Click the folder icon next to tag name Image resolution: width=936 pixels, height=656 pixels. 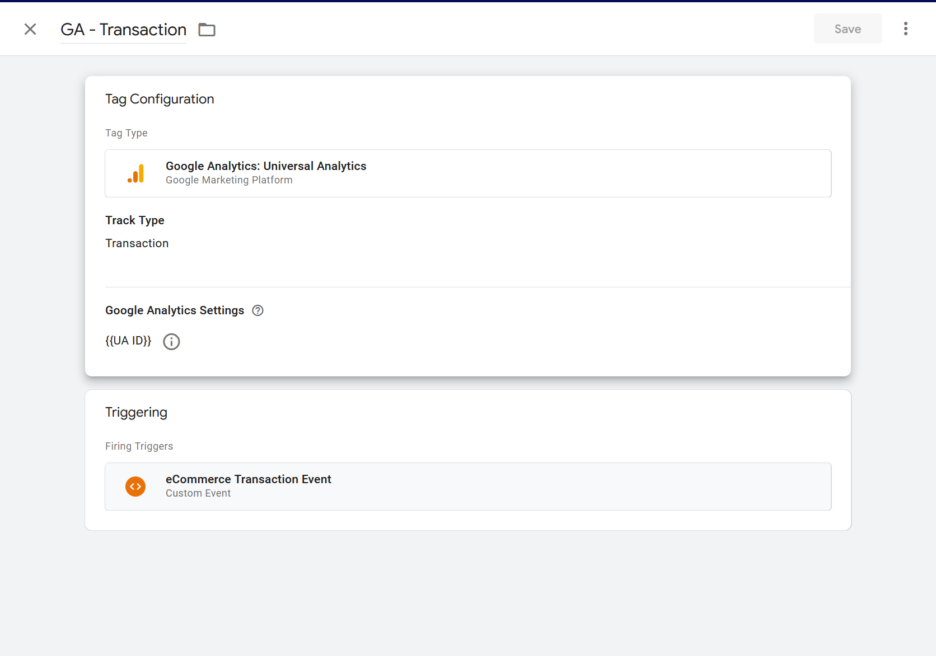click(207, 30)
